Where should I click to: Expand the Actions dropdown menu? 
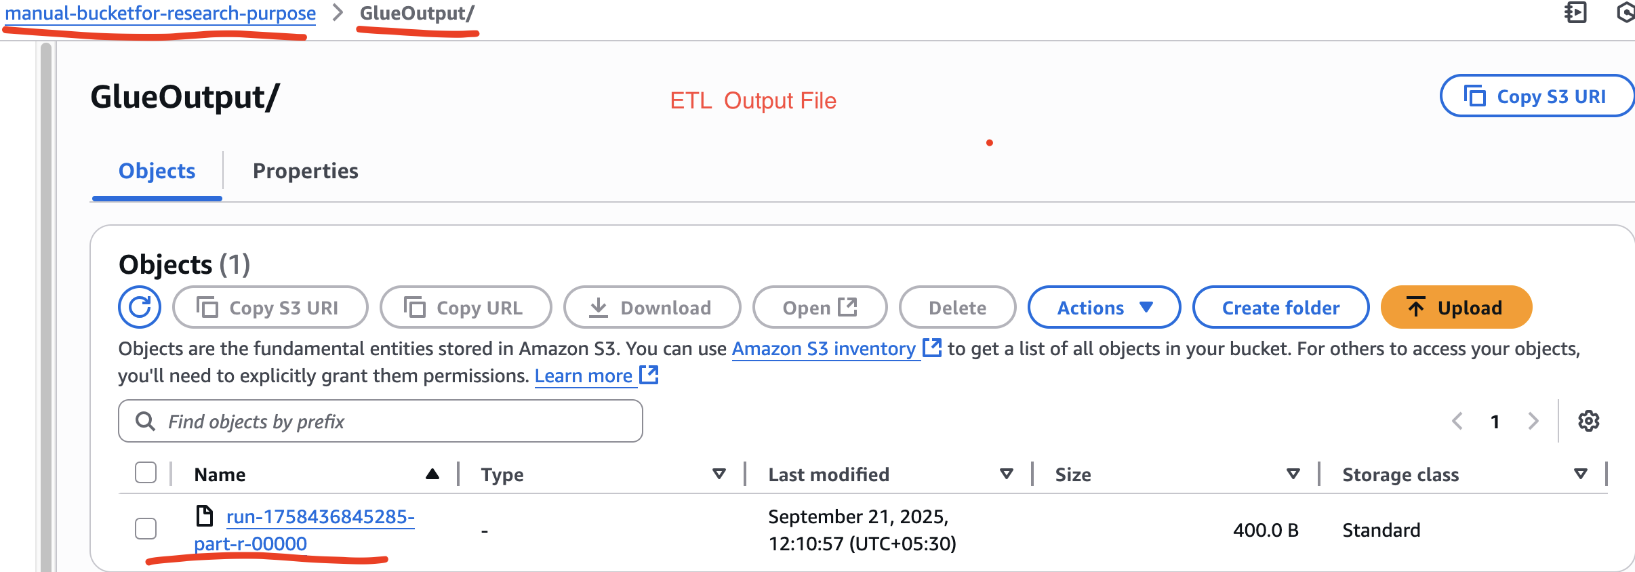1104,308
